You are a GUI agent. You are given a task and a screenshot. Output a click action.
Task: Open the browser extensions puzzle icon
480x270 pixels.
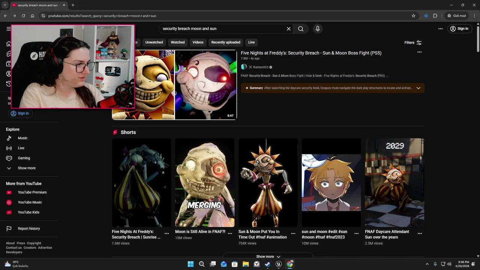435,16
